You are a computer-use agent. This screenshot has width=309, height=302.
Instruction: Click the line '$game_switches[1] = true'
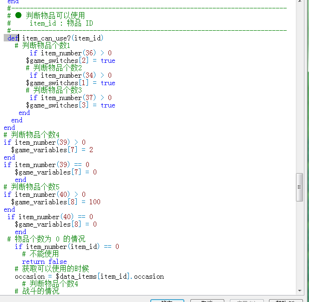click(x=70, y=83)
